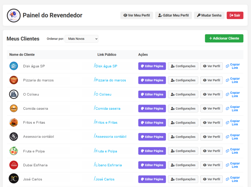Open Ver Meu Perfil
Viewport: 251px width, 187px height.
click(x=137, y=15)
